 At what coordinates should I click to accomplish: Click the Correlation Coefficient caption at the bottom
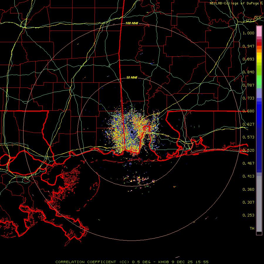pyautogui.click(x=132, y=262)
